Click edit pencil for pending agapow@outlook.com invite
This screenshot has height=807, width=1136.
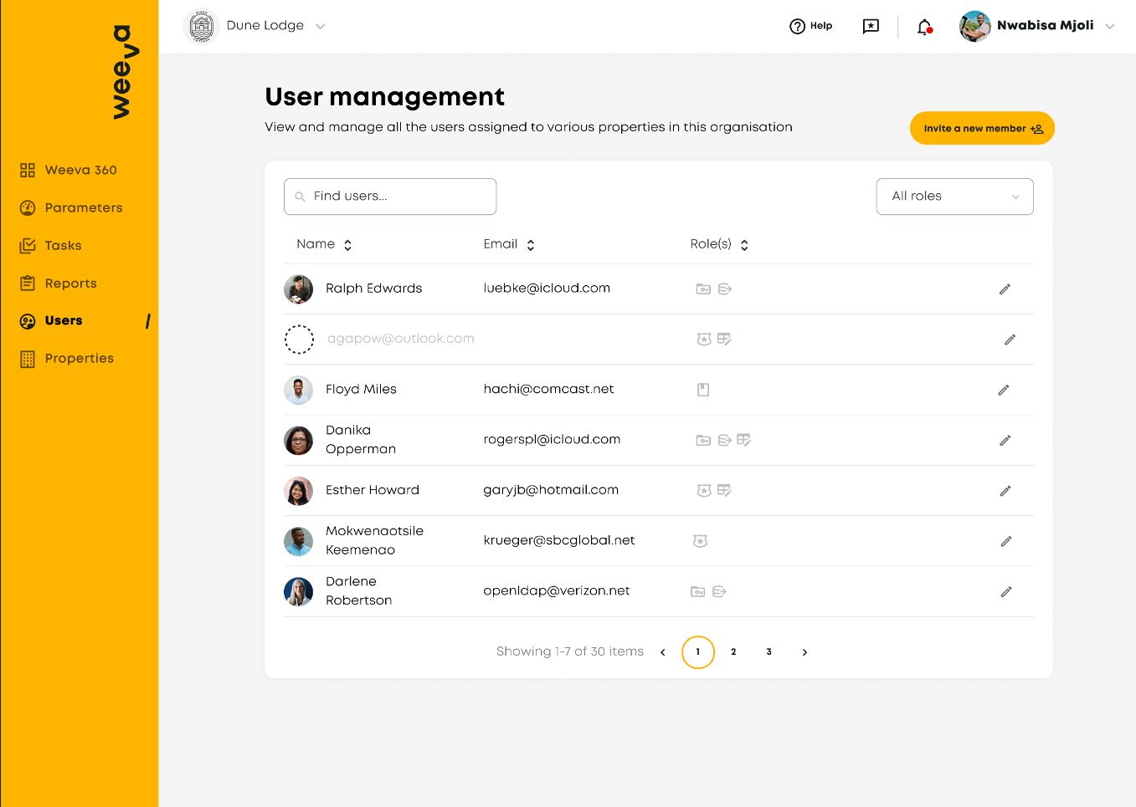(x=1010, y=340)
